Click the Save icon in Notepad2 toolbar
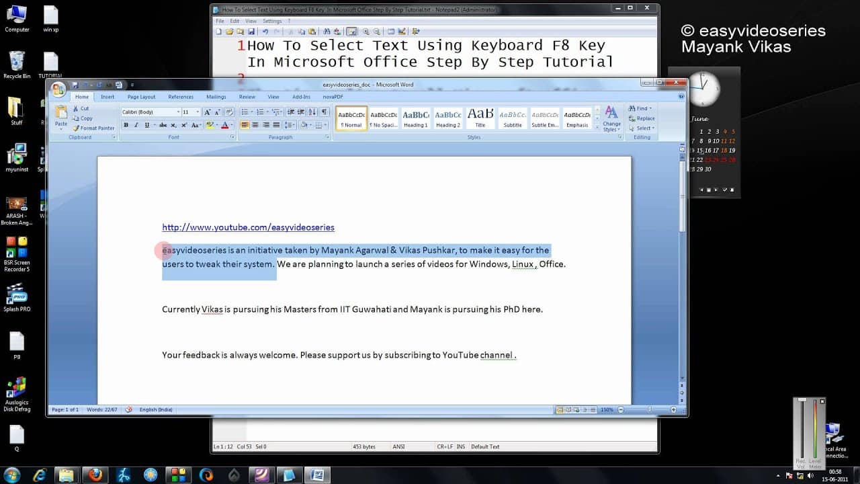 pos(251,32)
